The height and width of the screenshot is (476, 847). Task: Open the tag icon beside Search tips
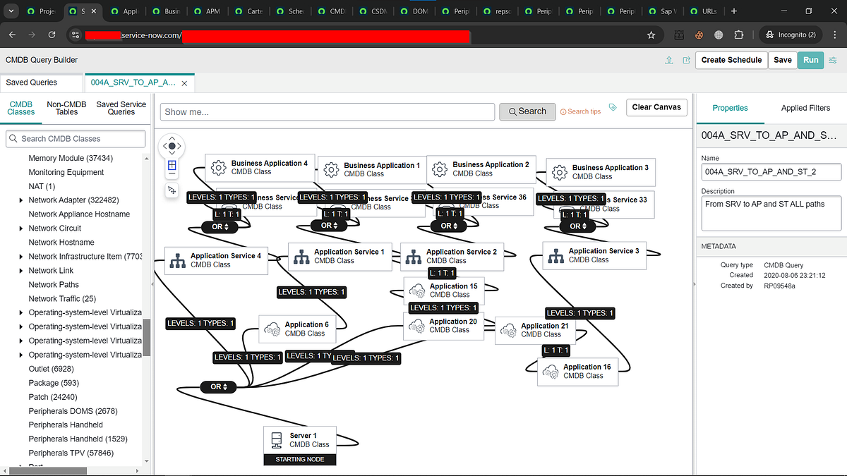[612, 107]
